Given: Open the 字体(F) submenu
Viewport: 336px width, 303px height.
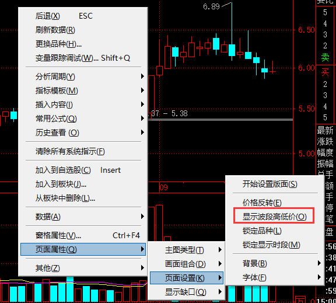Looking at the screenshot, I should coord(275,277).
